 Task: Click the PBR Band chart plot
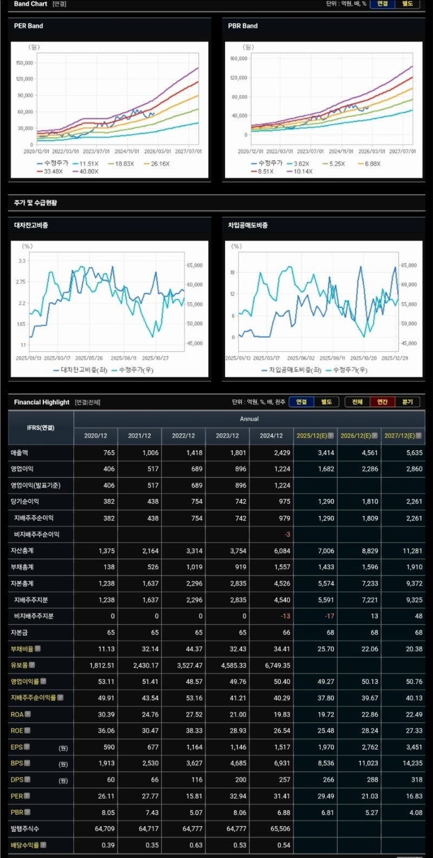click(332, 98)
